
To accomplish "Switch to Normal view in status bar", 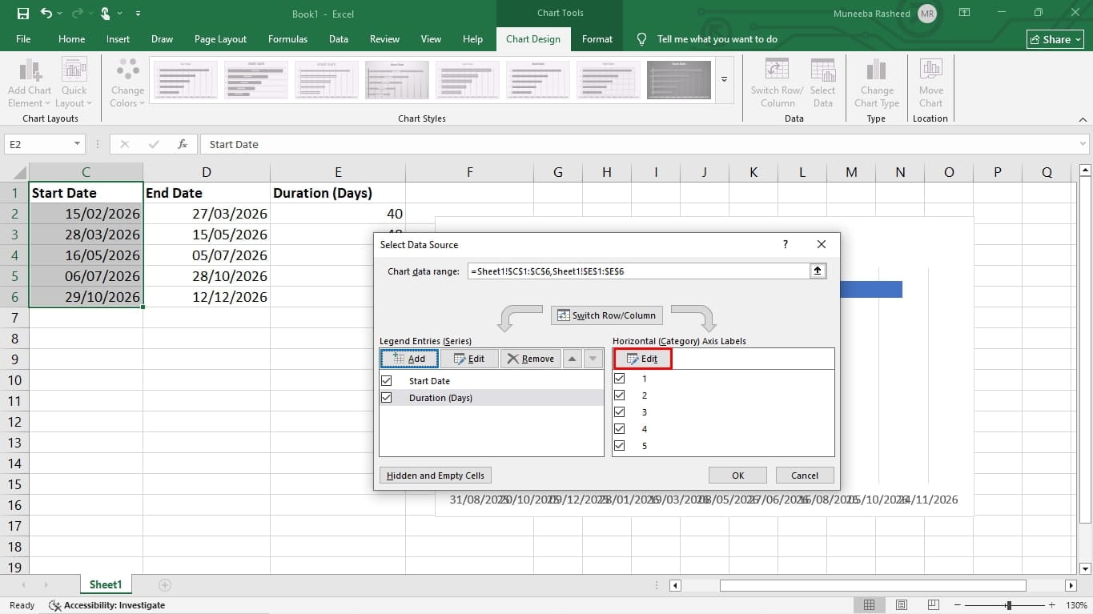I will (869, 605).
